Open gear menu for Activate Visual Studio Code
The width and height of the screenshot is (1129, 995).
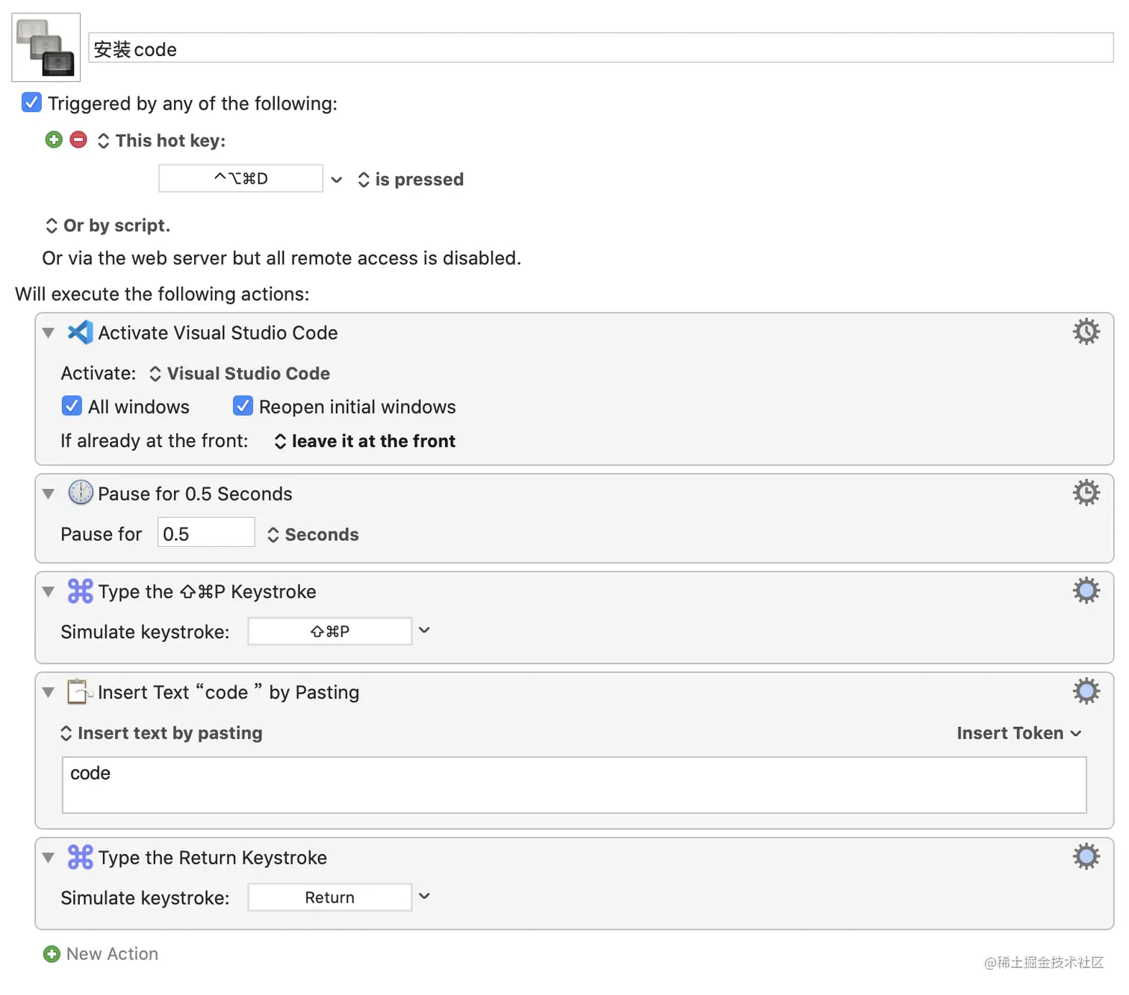coord(1086,331)
